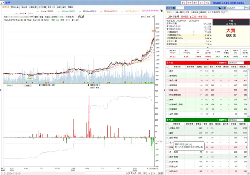Check the 台灣摩根士丹利 row checkbox
The height and width of the screenshot is (175, 250).
[167, 104]
